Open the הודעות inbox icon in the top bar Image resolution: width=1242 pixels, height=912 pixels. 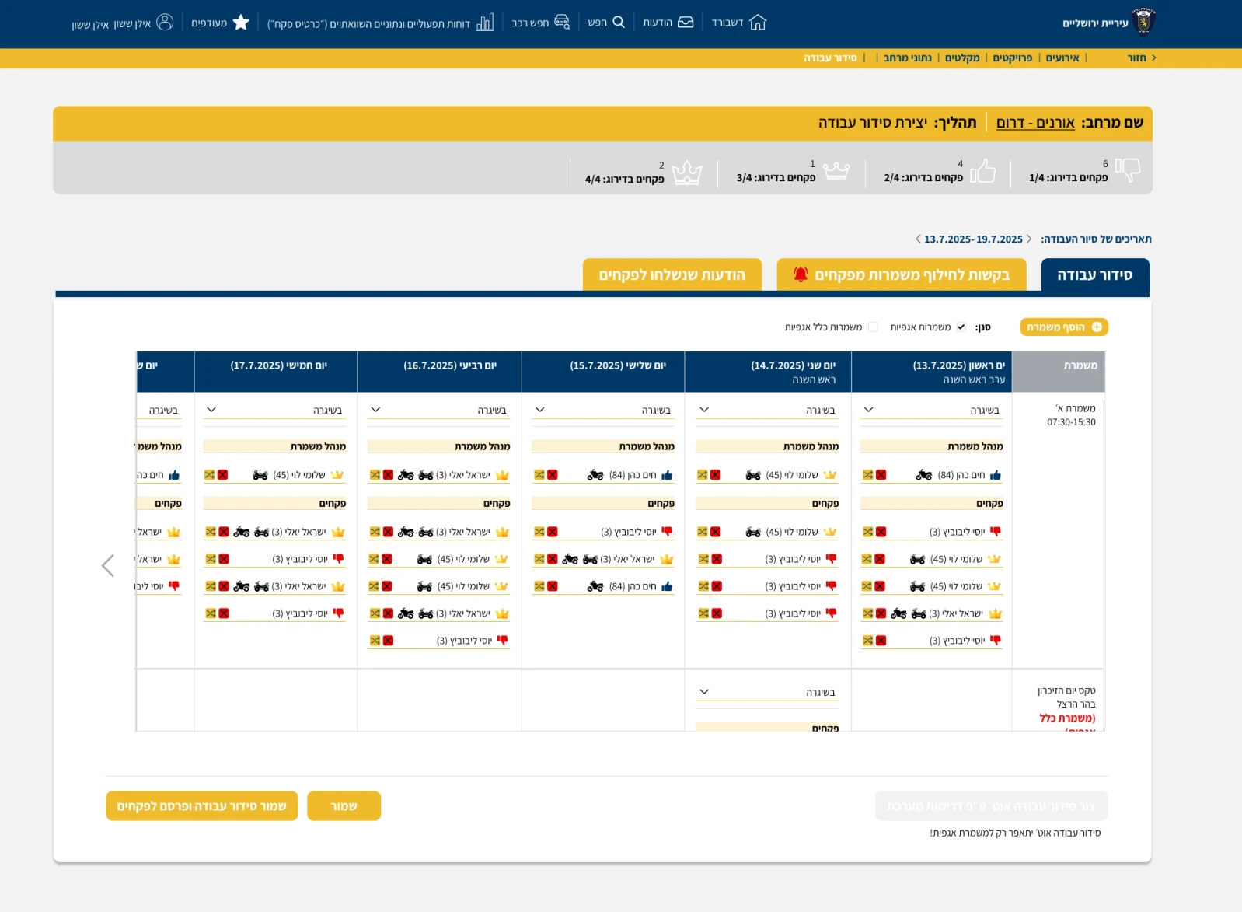pyautogui.click(x=686, y=23)
